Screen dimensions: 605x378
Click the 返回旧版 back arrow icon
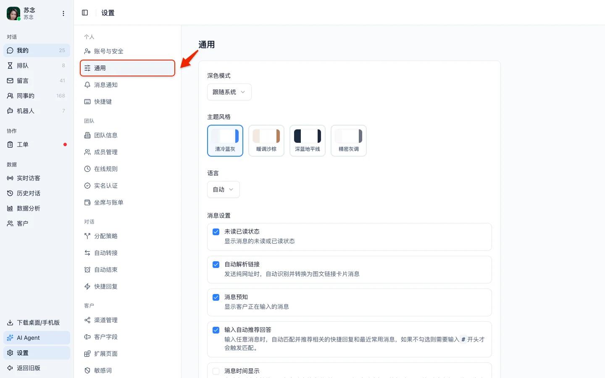(10, 368)
